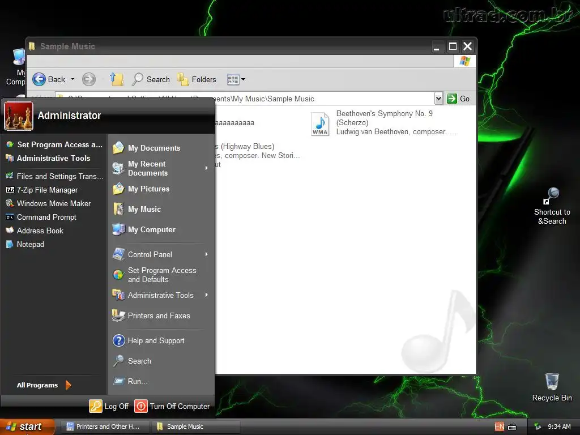Open the address bar dropdown
The image size is (580, 435).
(438, 99)
